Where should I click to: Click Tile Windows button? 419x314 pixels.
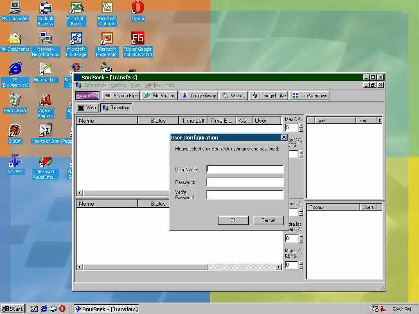(x=309, y=96)
